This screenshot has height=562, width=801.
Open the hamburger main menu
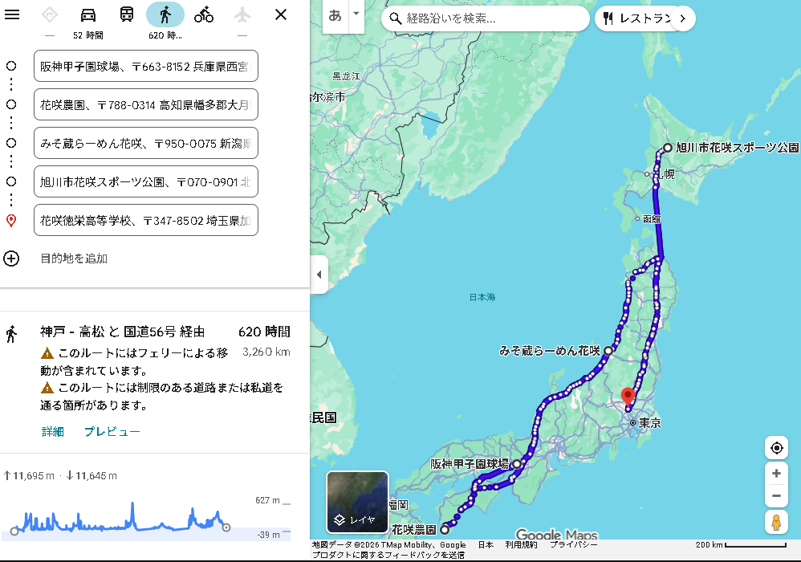[x=12, y=14]
